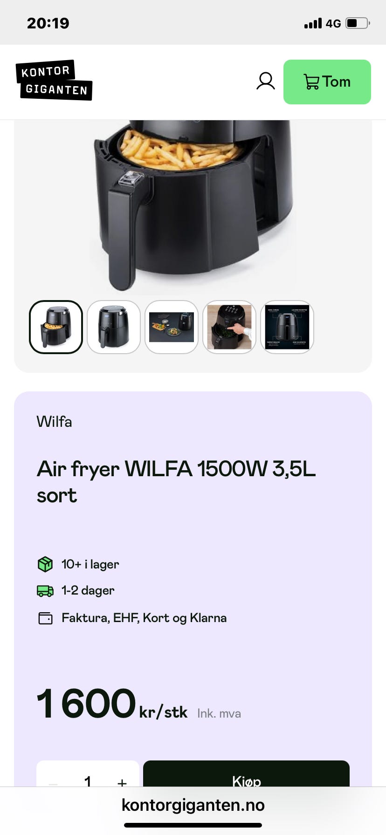The height and width of the screenshot is (835, 386).
Task: Click the quantity field showing 1
Action: [88, 781]
